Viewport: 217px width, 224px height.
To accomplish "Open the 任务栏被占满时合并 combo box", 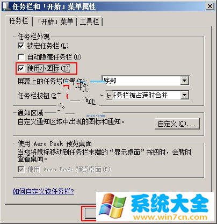I will click(x=146, y=95).
